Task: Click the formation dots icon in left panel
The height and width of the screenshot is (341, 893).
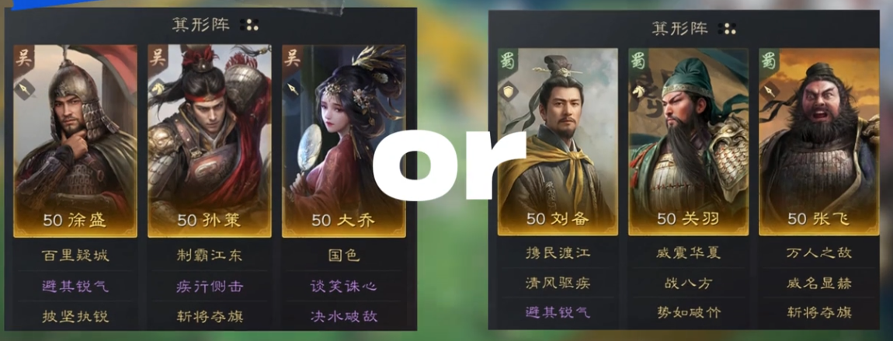Action: pos(249,25)
